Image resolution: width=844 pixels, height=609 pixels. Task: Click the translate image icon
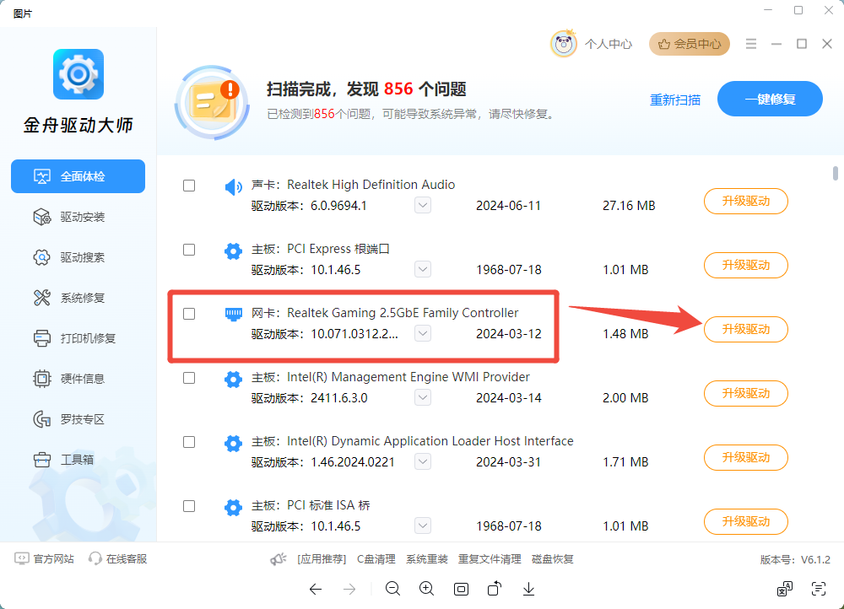coord(785,589)
